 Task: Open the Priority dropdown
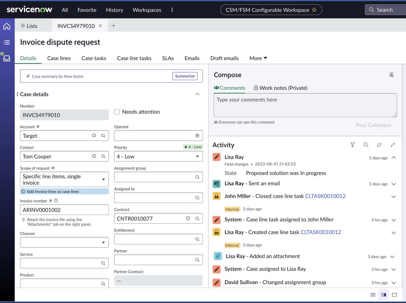[158, 156]
